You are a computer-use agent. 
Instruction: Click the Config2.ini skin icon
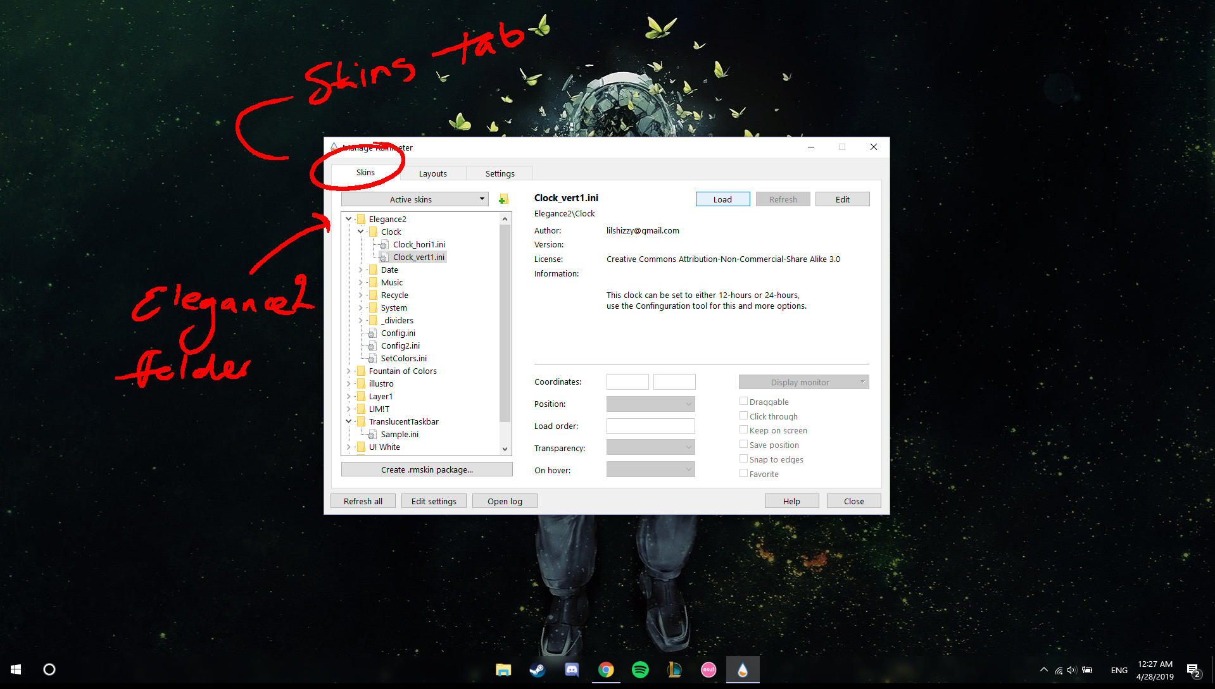372,345
